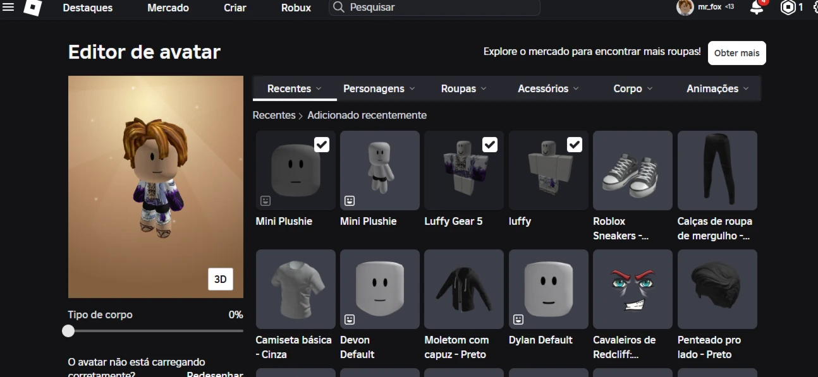
Task: Select Penteado pro lado - Preto hair
Action: [717, 289]
